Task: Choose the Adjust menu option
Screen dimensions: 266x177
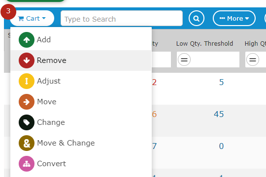Action: click(x=81, y=81)
